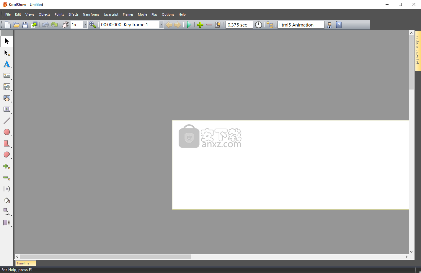Select the freeform blob shape tool
Viewport: 421px width, 273px height.
pyautogui.click(x=7, y=155)
